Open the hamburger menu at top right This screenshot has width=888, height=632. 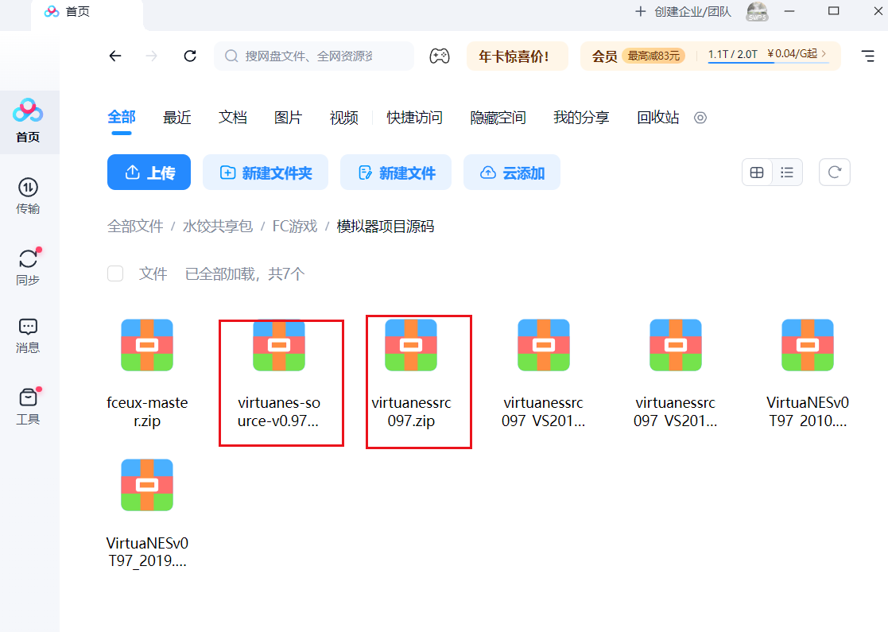tap(867, 56)
